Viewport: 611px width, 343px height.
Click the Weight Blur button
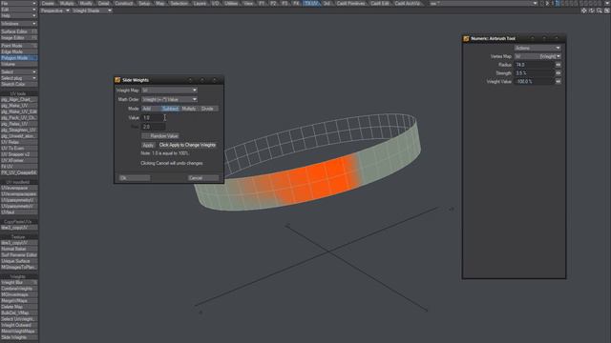(x=19, y=283)
